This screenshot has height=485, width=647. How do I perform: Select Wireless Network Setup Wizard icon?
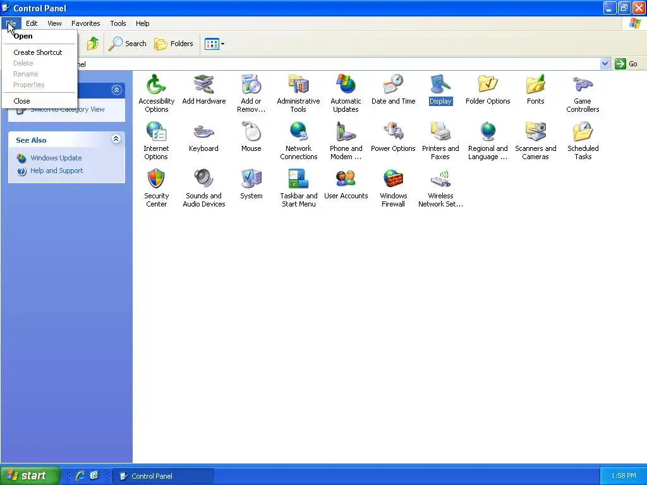tap(440, 188)
